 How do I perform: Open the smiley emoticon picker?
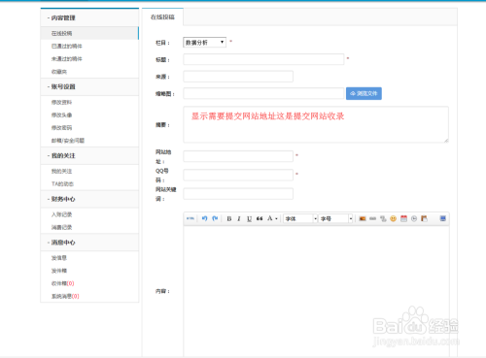click(394, 218)
